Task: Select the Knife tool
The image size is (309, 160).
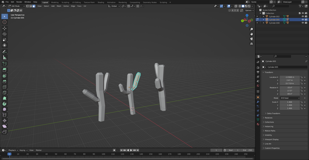Action: [4, 93]
